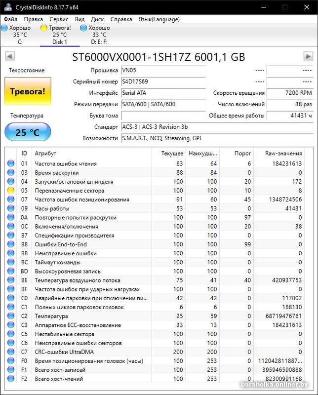The image size is (318, 395).
Task: Select the Часы работы attribute name
Action: point(52,208)
